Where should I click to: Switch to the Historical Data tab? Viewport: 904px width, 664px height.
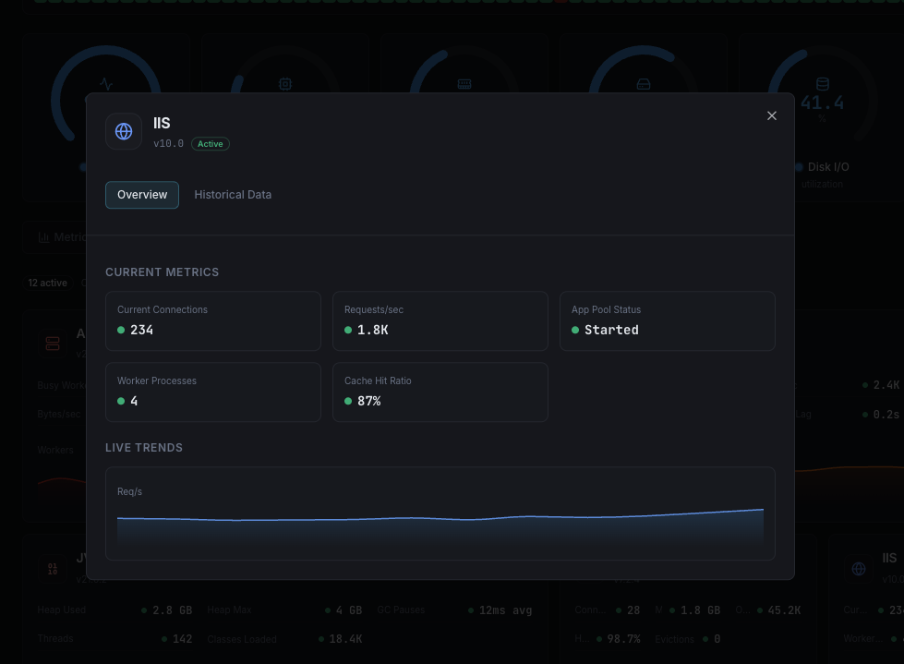tap(232, 195)
